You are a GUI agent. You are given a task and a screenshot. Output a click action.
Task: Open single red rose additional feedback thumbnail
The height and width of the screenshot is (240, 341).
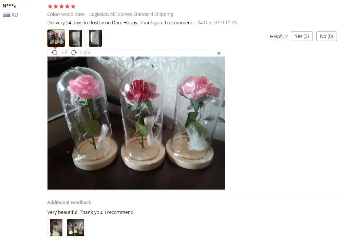pyautogui.click(x=56, y=227)
